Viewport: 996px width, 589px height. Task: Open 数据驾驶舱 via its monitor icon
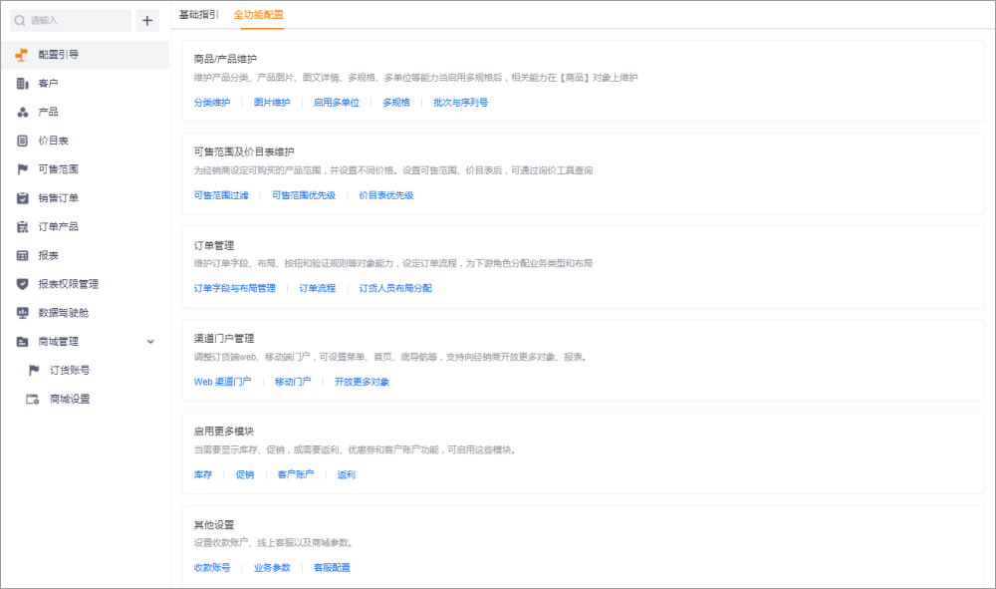[22, 313]
